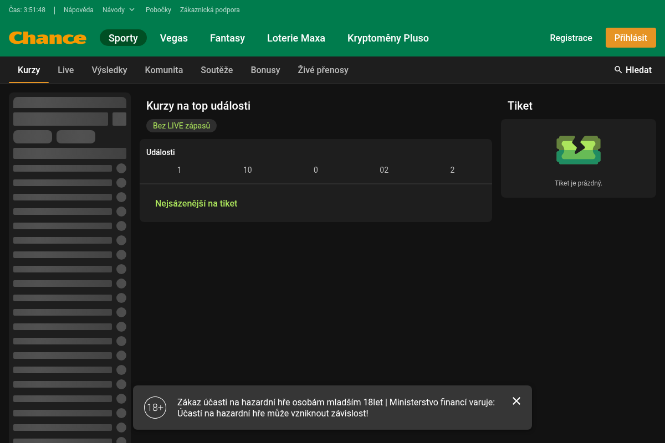Close the 18+ warning banner
Viewport: 665px width, 443px height.
(516, 401)
